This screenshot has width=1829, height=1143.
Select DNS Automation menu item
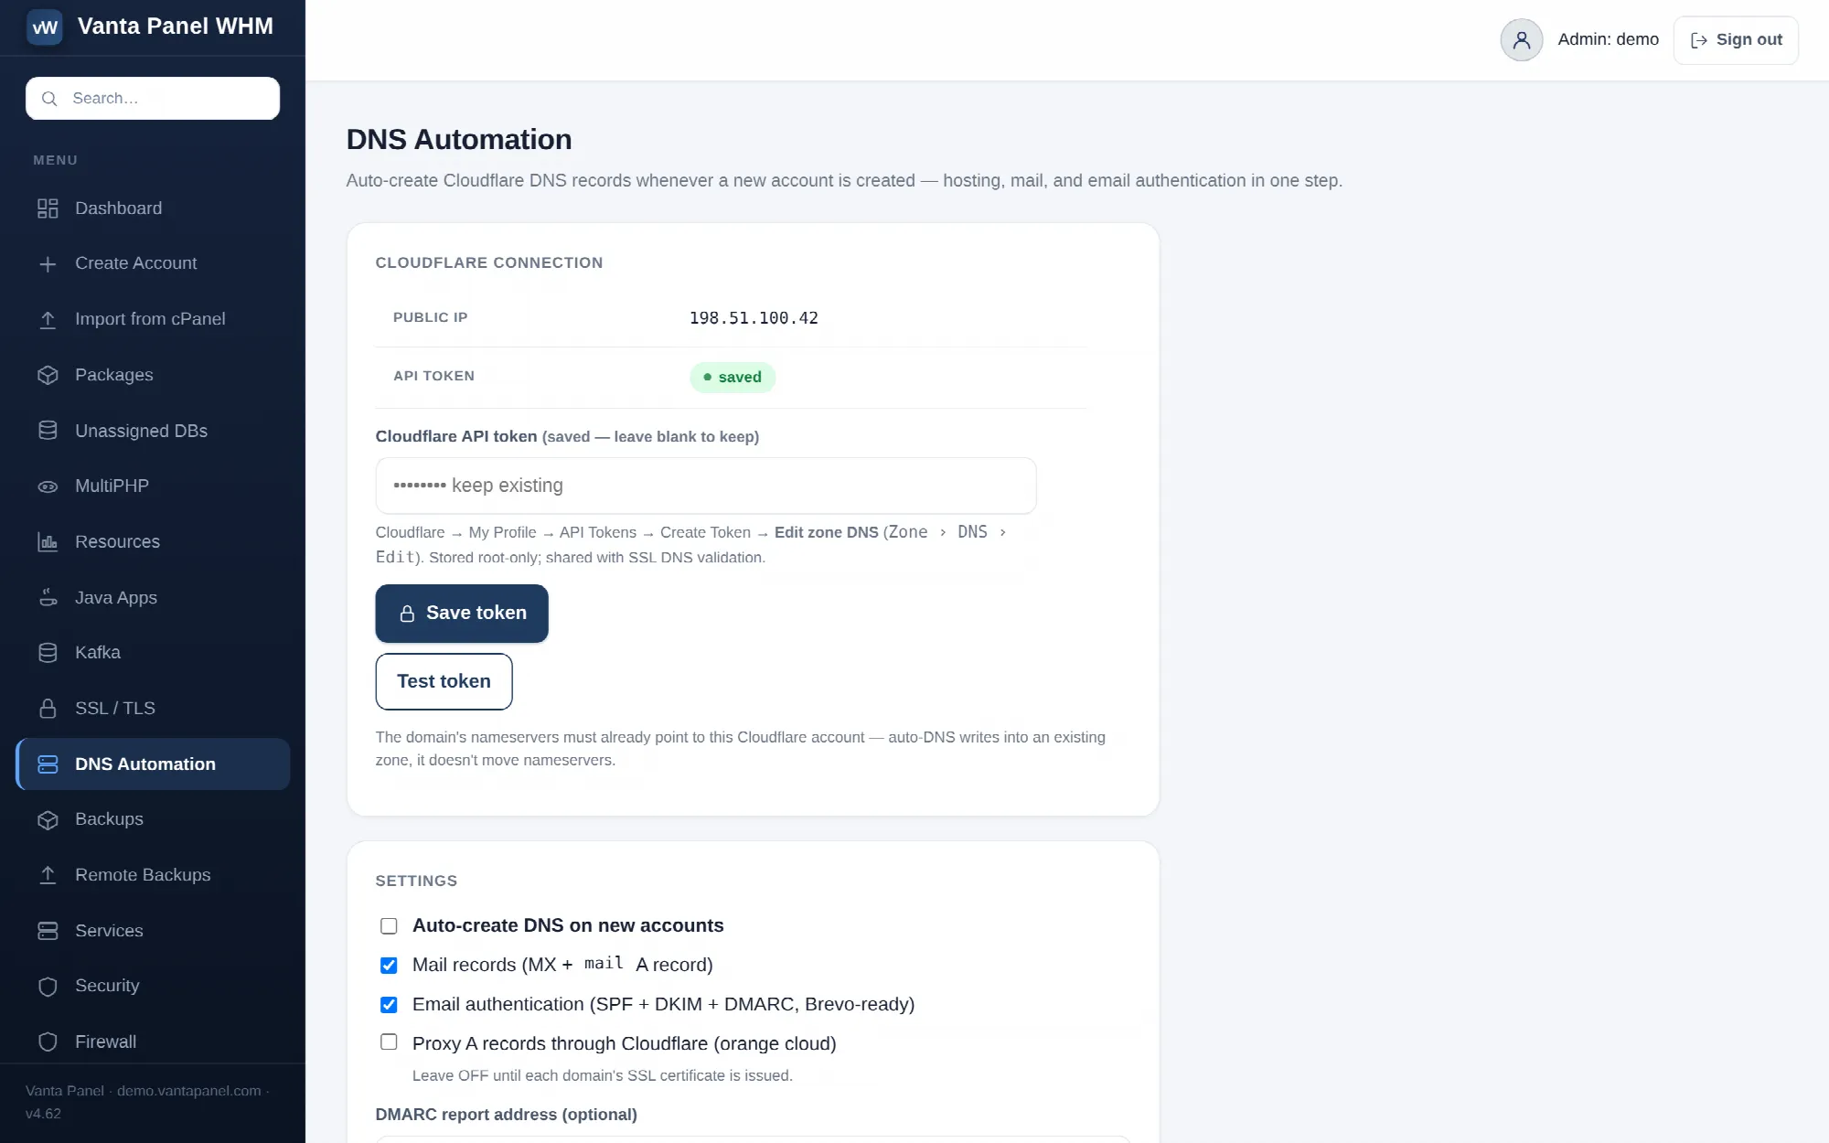tap(153, 764)
